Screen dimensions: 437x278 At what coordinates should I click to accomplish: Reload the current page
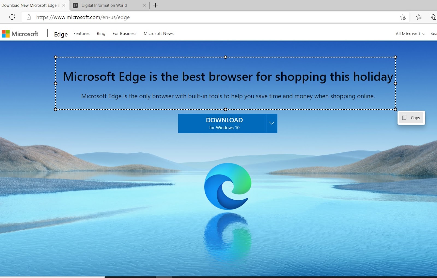[x=12, y=17]
